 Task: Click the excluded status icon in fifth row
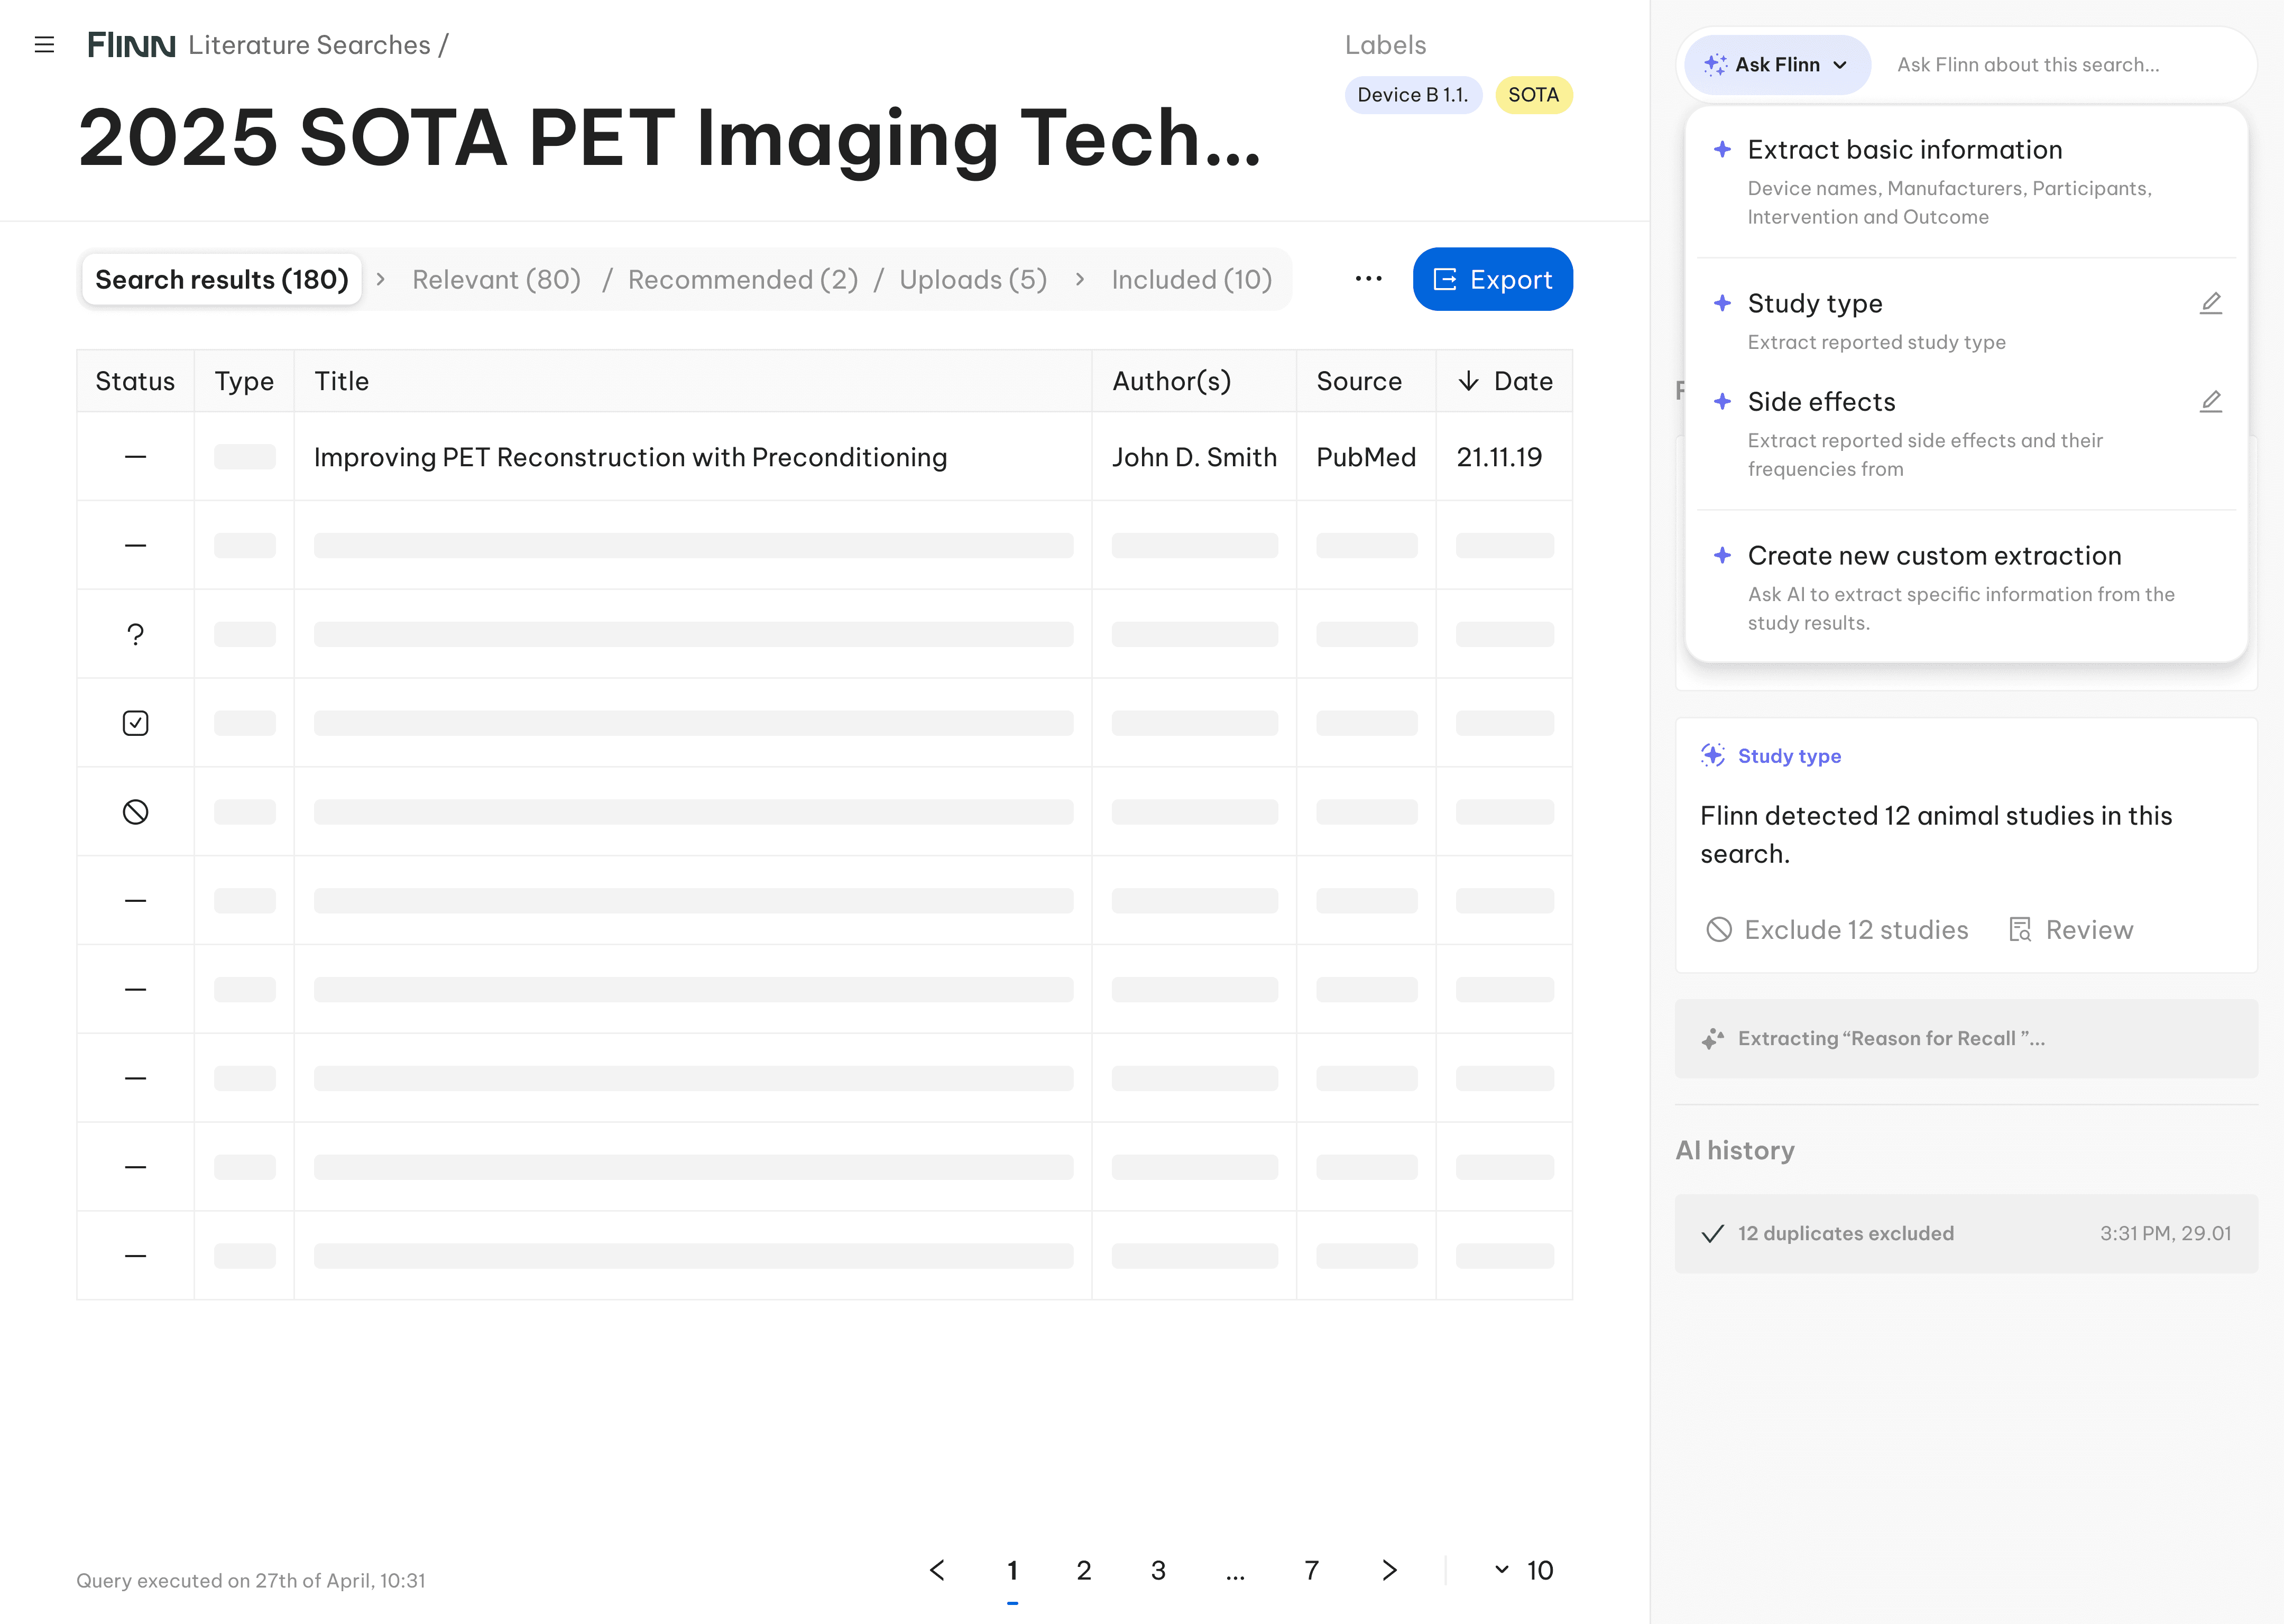point(135,812)
